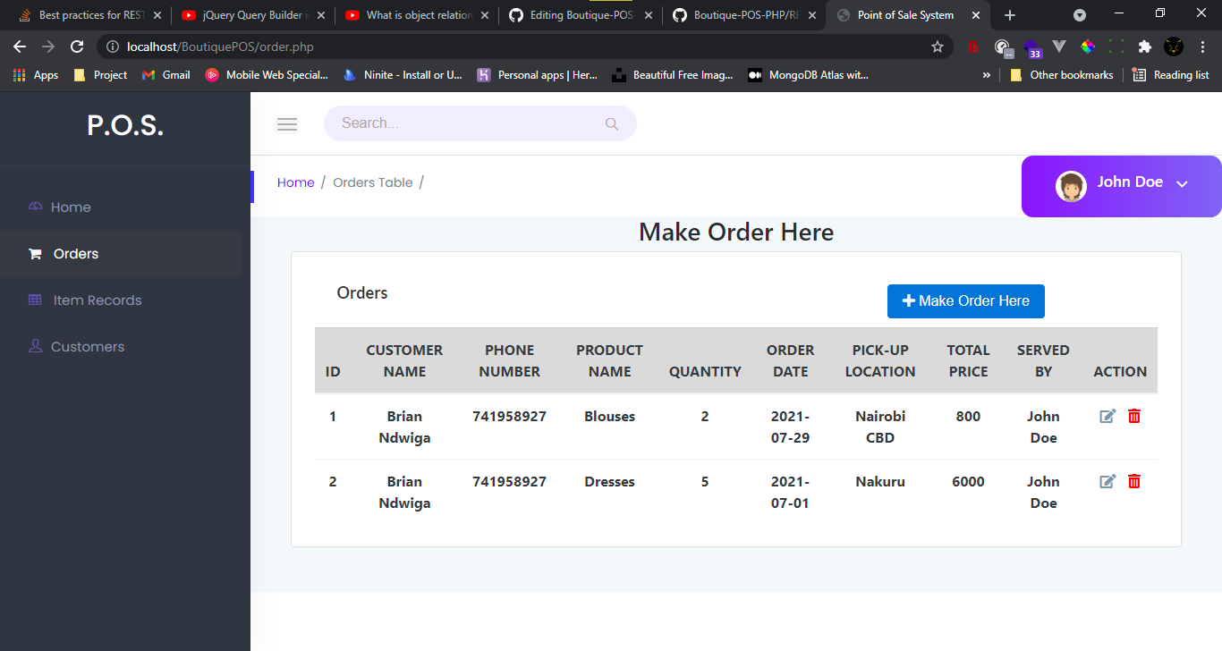This screenshot has height=651, width=1222.
Task: Click the Blouses product name cell
Action: pos(610,416)
